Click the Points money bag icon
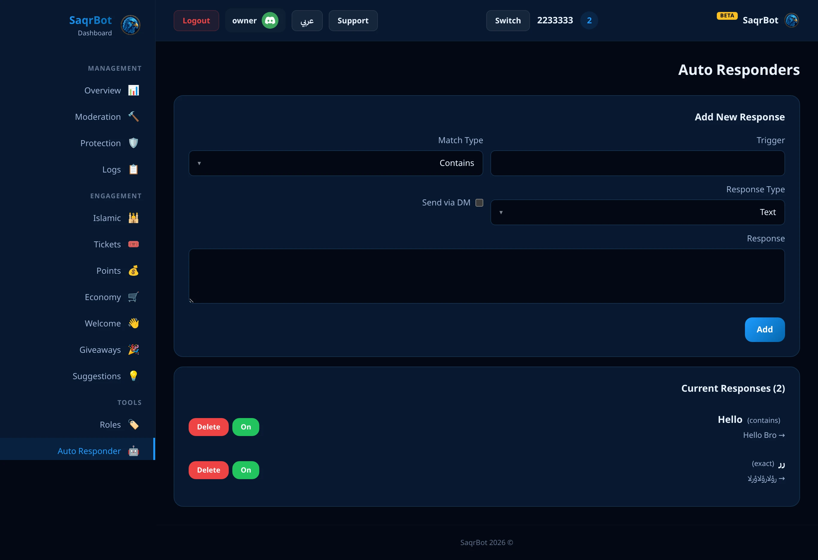The width and height of the screenshot is (818, 560). (x=134, y=271)
